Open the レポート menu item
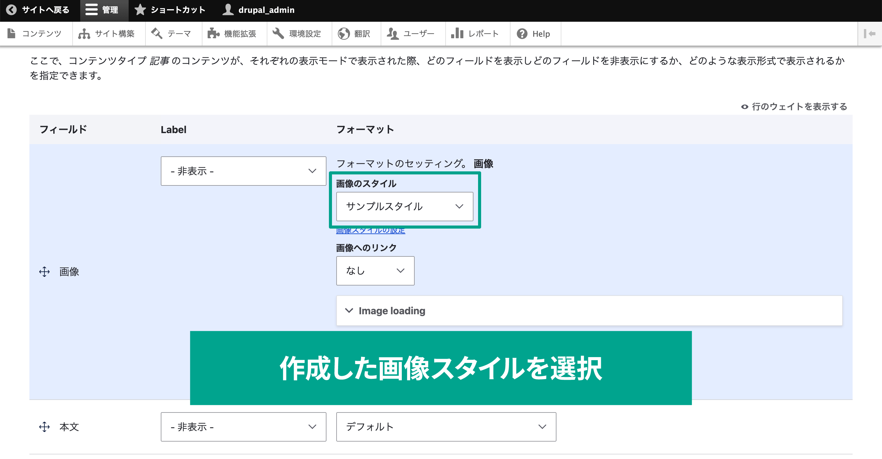The height and width of the screenshot is (459, 882). [478, 34]
